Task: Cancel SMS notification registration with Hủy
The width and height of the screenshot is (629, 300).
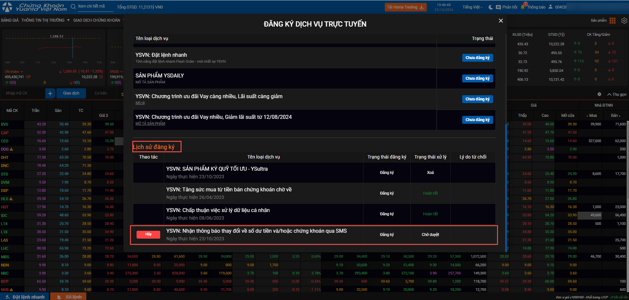Action: (x=148, y=234)
